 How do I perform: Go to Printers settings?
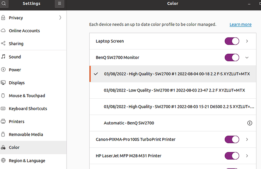click(33, 121)
